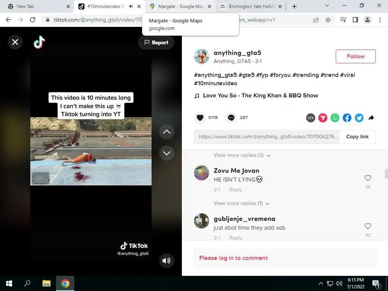388x291 pixels.
Task: Open Windows taskbar search
Action: pos(27,283)
